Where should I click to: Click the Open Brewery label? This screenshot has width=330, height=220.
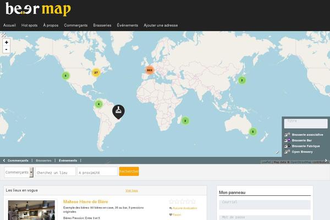coord(302,152)
